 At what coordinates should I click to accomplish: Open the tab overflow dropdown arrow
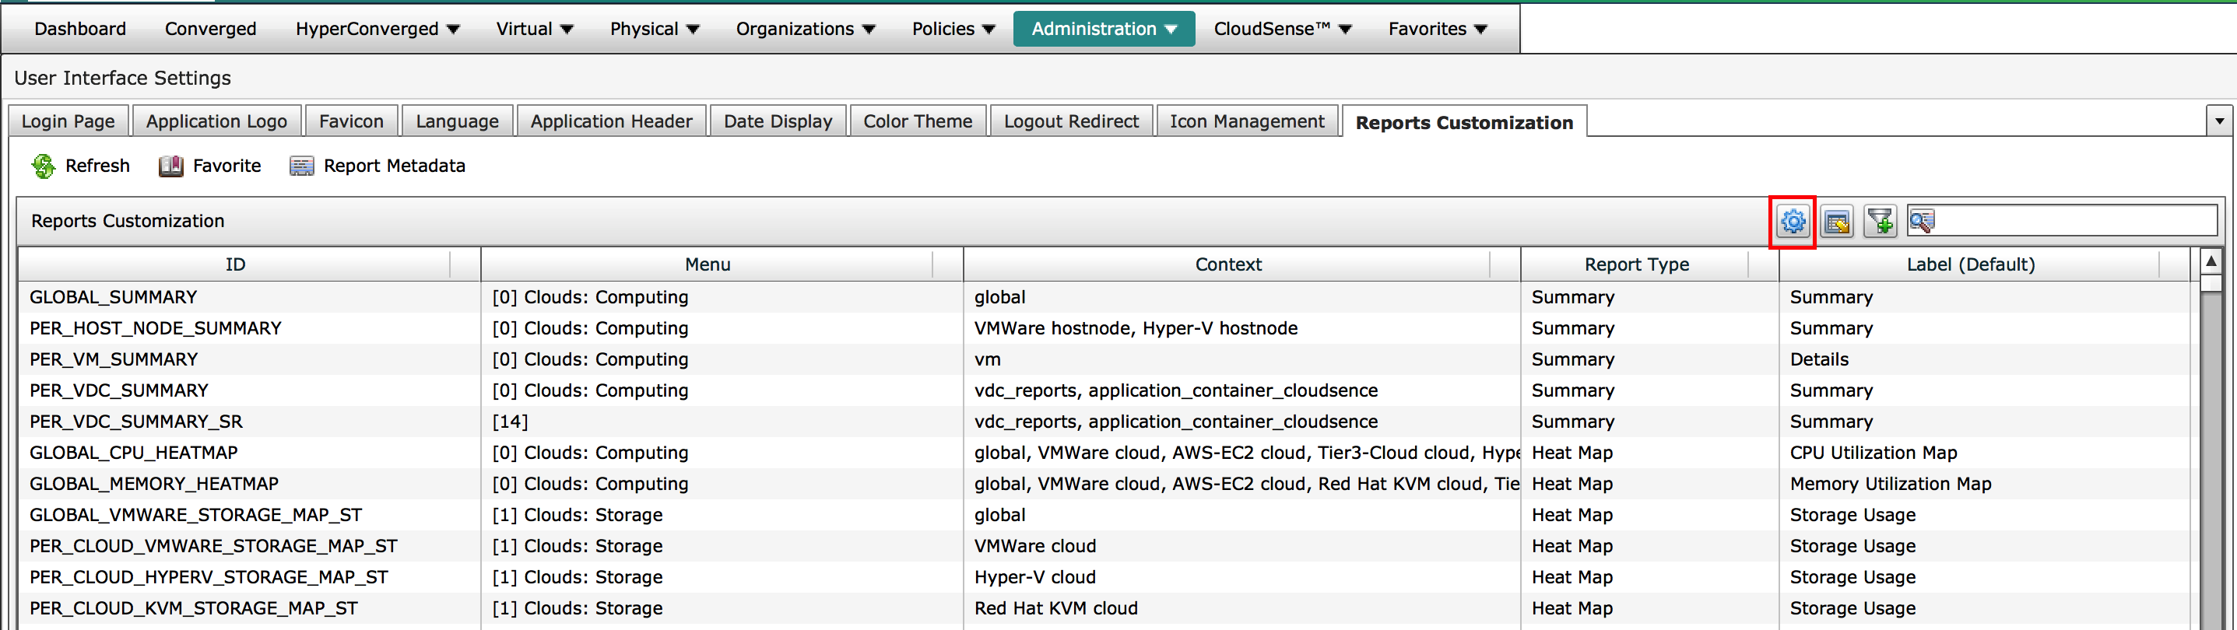pos(2219,121)
